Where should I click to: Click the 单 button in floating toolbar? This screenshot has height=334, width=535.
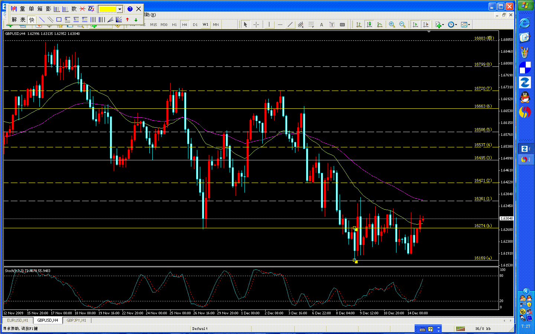[x=31, y=9]
